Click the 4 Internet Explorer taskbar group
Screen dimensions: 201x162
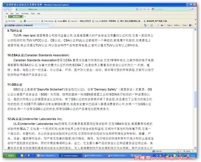tap(71, 156)
